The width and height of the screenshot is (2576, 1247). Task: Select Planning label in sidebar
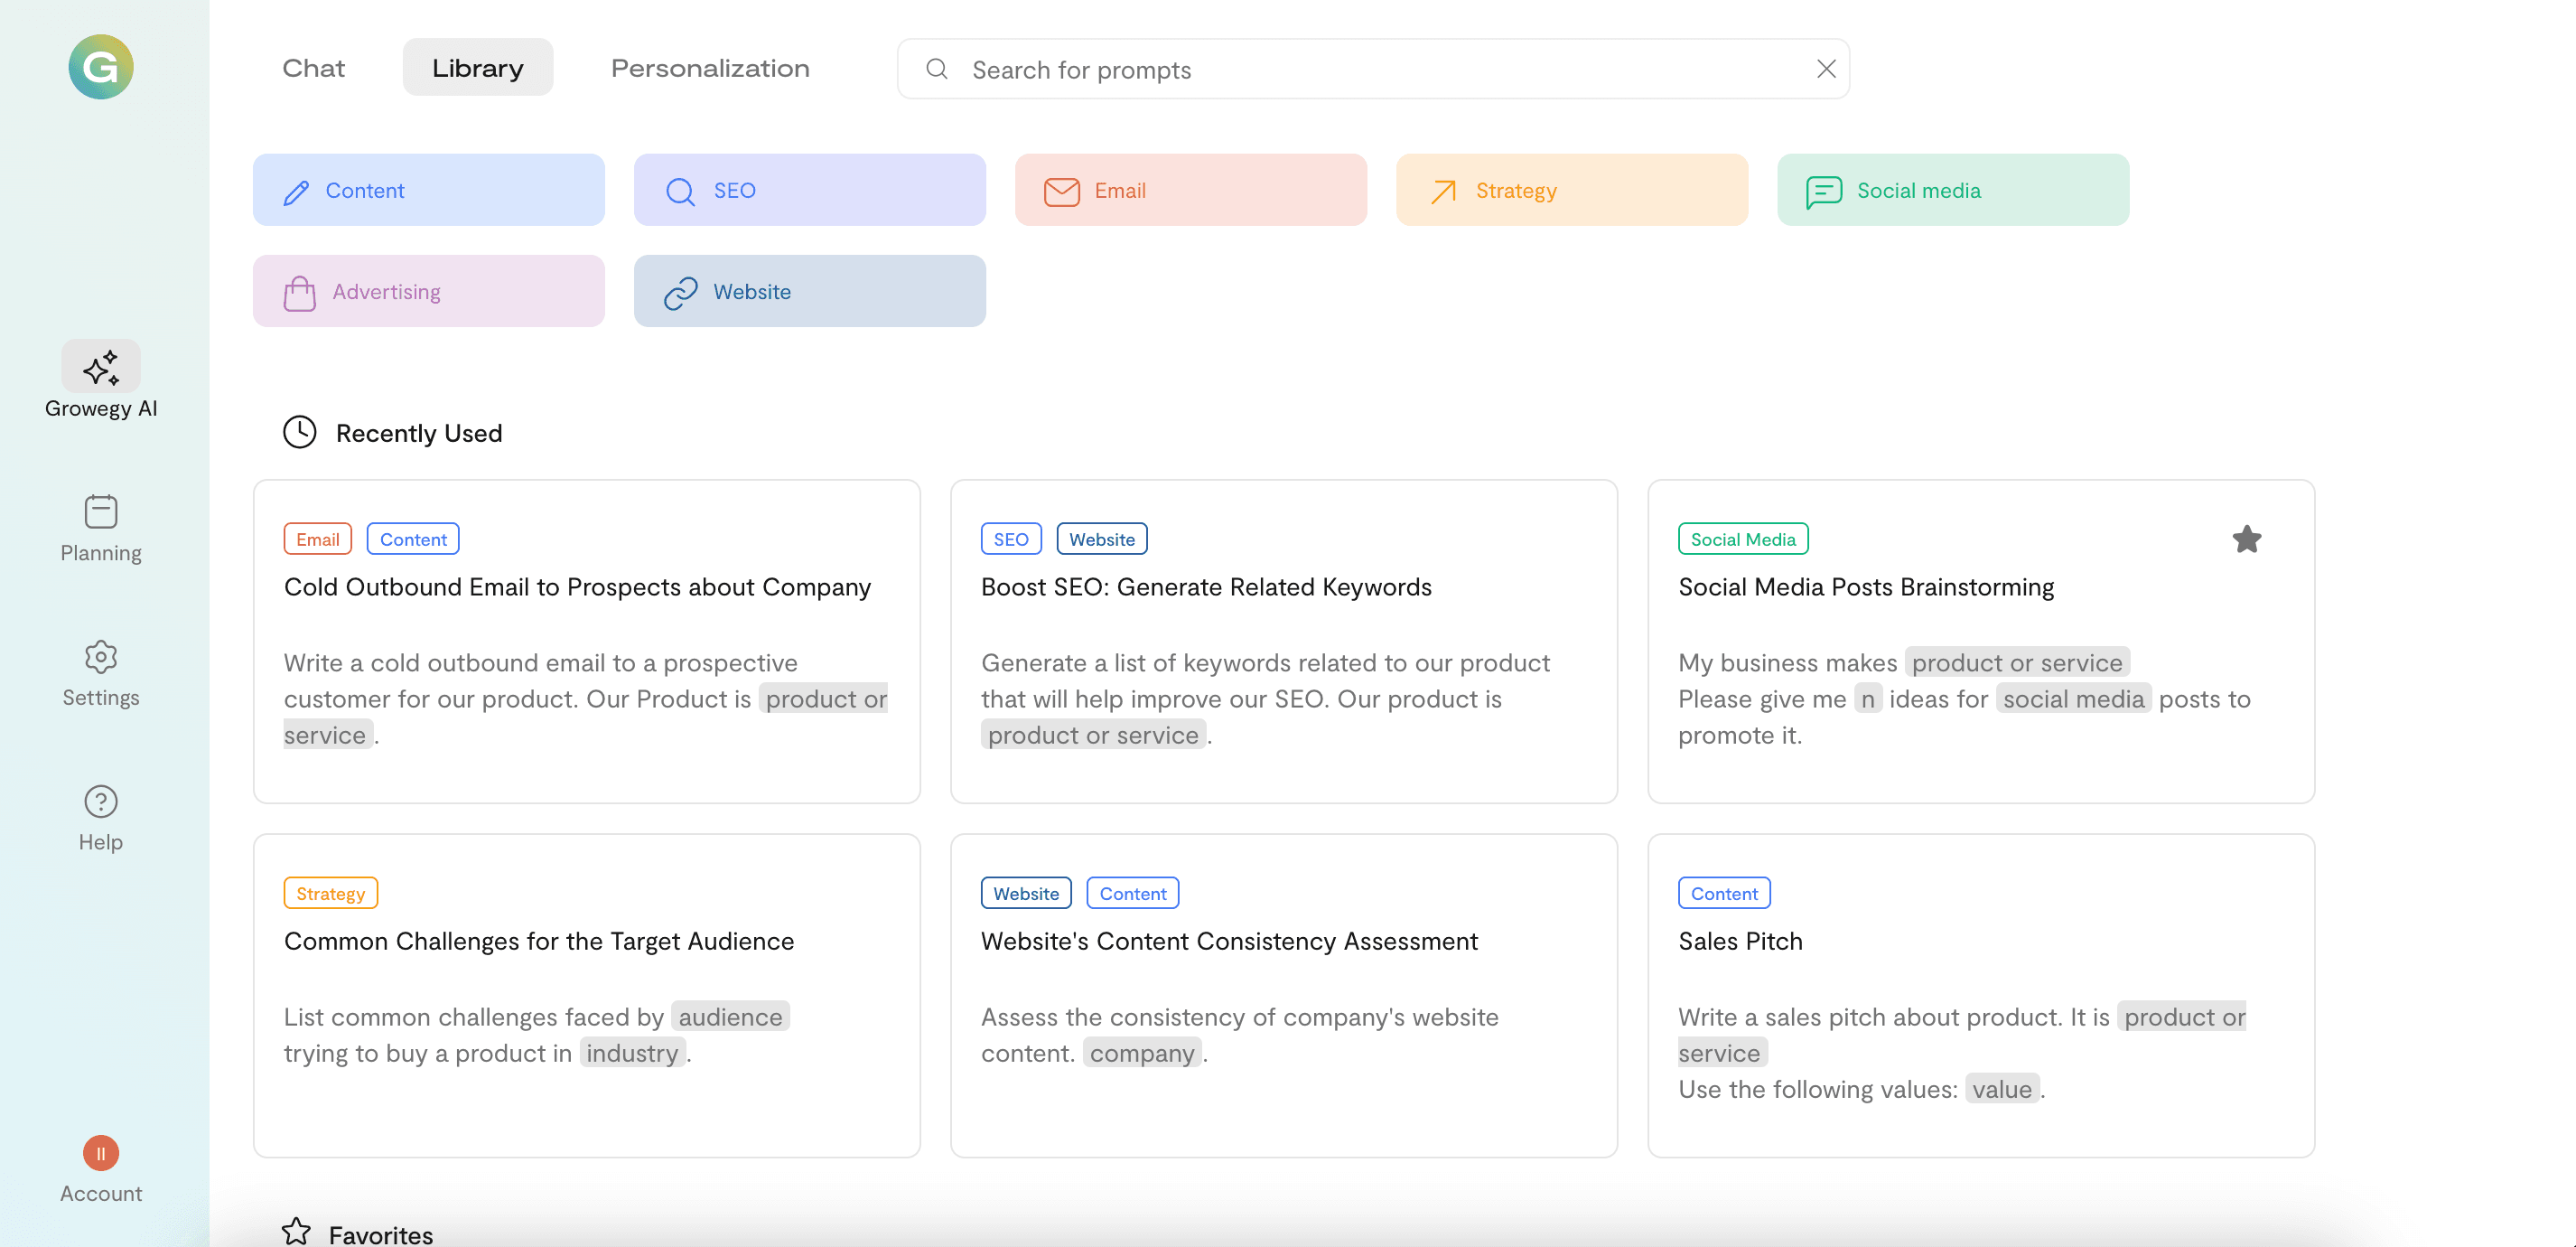(x=101, y=553)
